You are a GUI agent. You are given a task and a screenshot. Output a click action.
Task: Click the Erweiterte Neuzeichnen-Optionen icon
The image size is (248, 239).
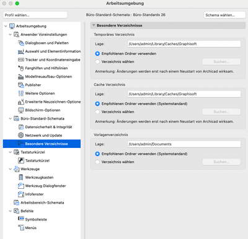click(21, 102)
